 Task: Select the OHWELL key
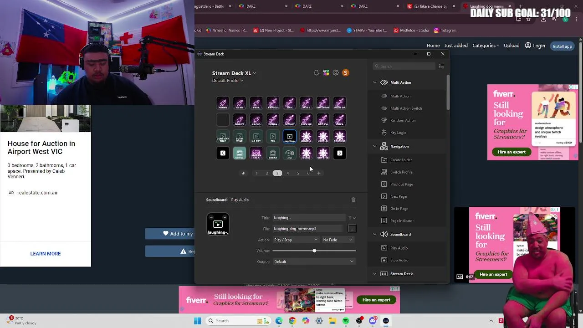(306, 137)
